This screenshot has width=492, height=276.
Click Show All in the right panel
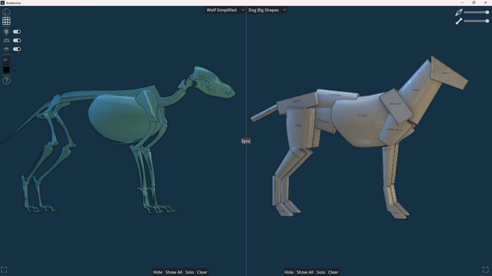click(x=305, y=272)
